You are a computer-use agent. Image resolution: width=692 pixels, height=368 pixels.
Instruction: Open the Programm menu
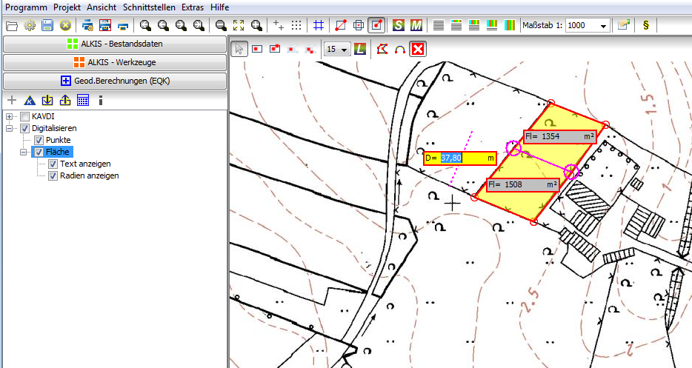[26, 7]
